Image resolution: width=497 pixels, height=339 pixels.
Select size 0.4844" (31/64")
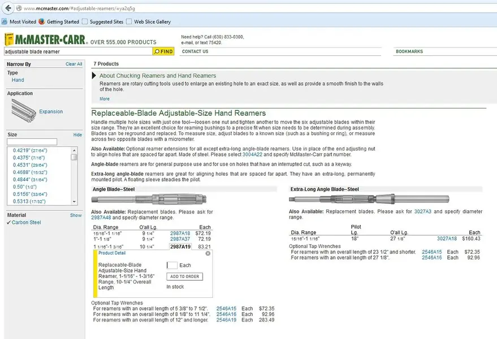coord(30,180)
